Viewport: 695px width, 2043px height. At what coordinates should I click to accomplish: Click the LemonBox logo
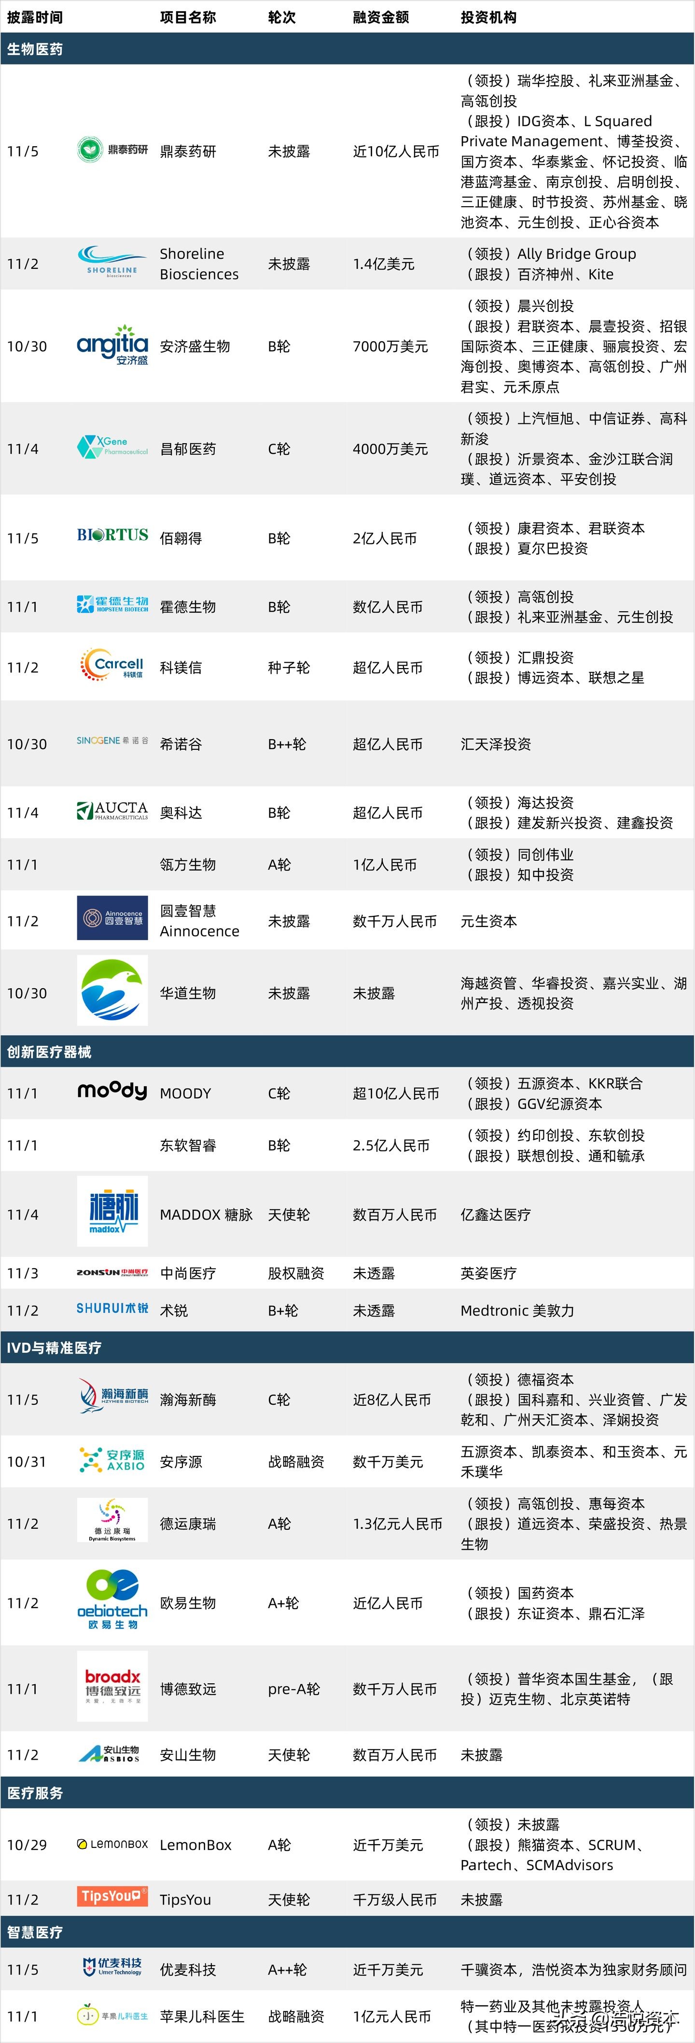pos(112,1844)
